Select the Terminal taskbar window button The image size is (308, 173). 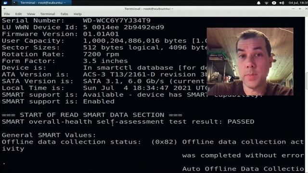pos(42,3)
